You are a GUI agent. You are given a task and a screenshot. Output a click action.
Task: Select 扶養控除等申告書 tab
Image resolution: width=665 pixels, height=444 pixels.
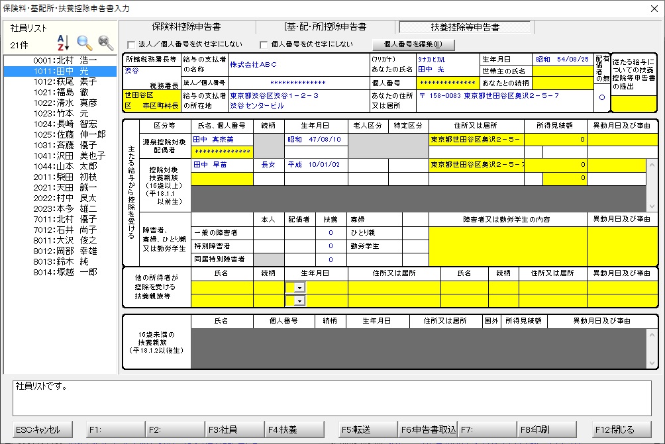point(465,27)
